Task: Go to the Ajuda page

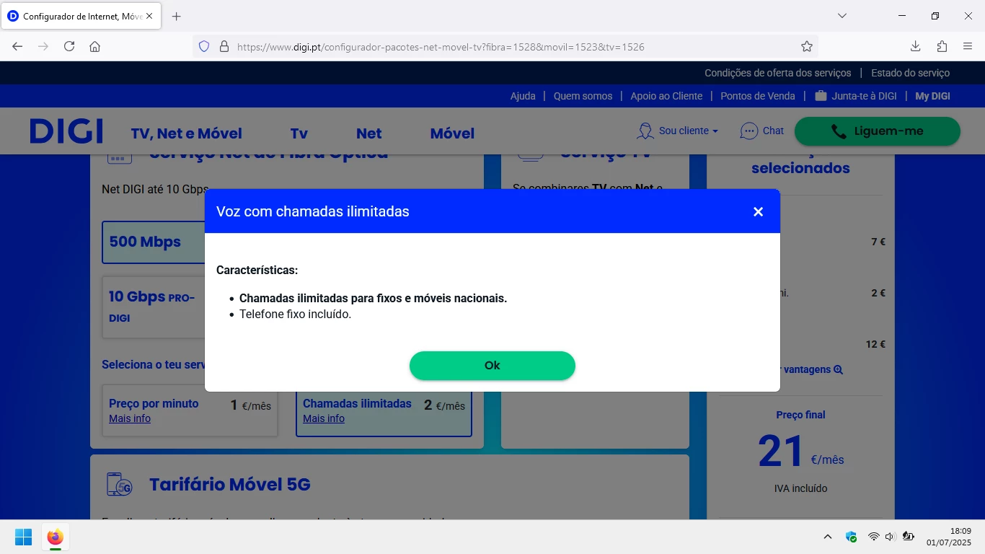Action: coord(523,96)
